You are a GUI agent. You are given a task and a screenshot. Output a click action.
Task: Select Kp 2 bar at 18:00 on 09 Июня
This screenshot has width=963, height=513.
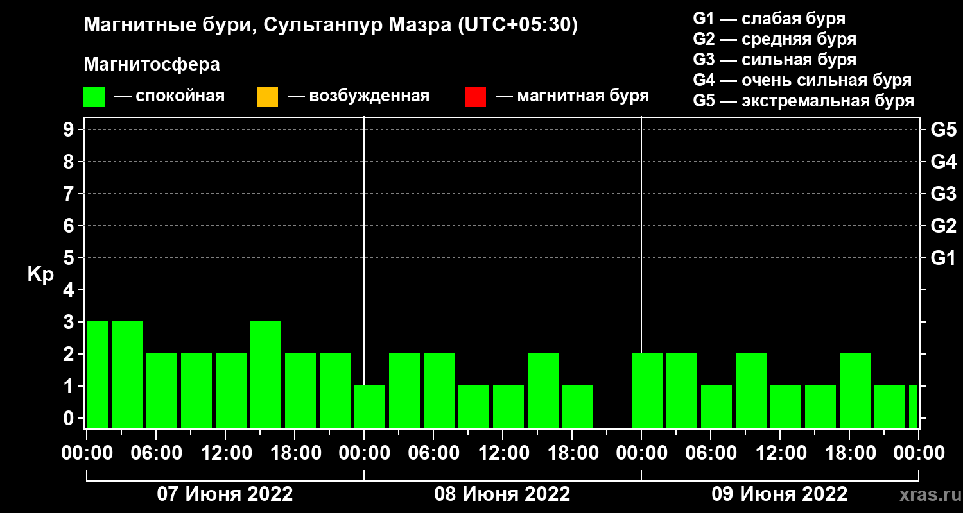click(855, 391)
